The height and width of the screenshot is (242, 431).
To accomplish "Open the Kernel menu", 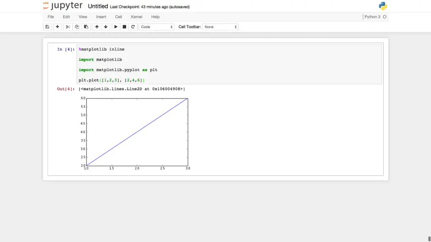I will 137,17.
